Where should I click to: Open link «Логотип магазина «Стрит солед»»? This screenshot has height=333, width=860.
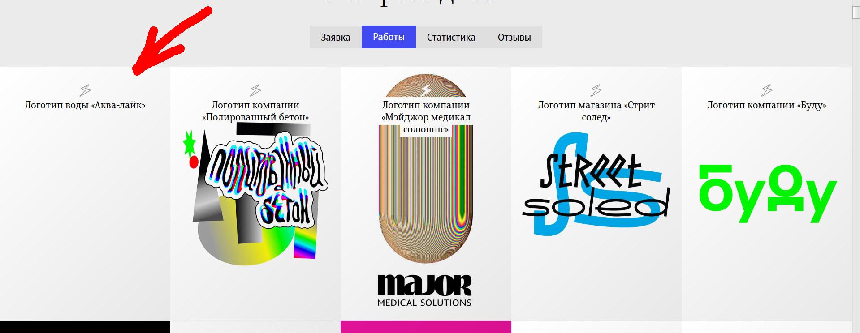tap(596, 111)
